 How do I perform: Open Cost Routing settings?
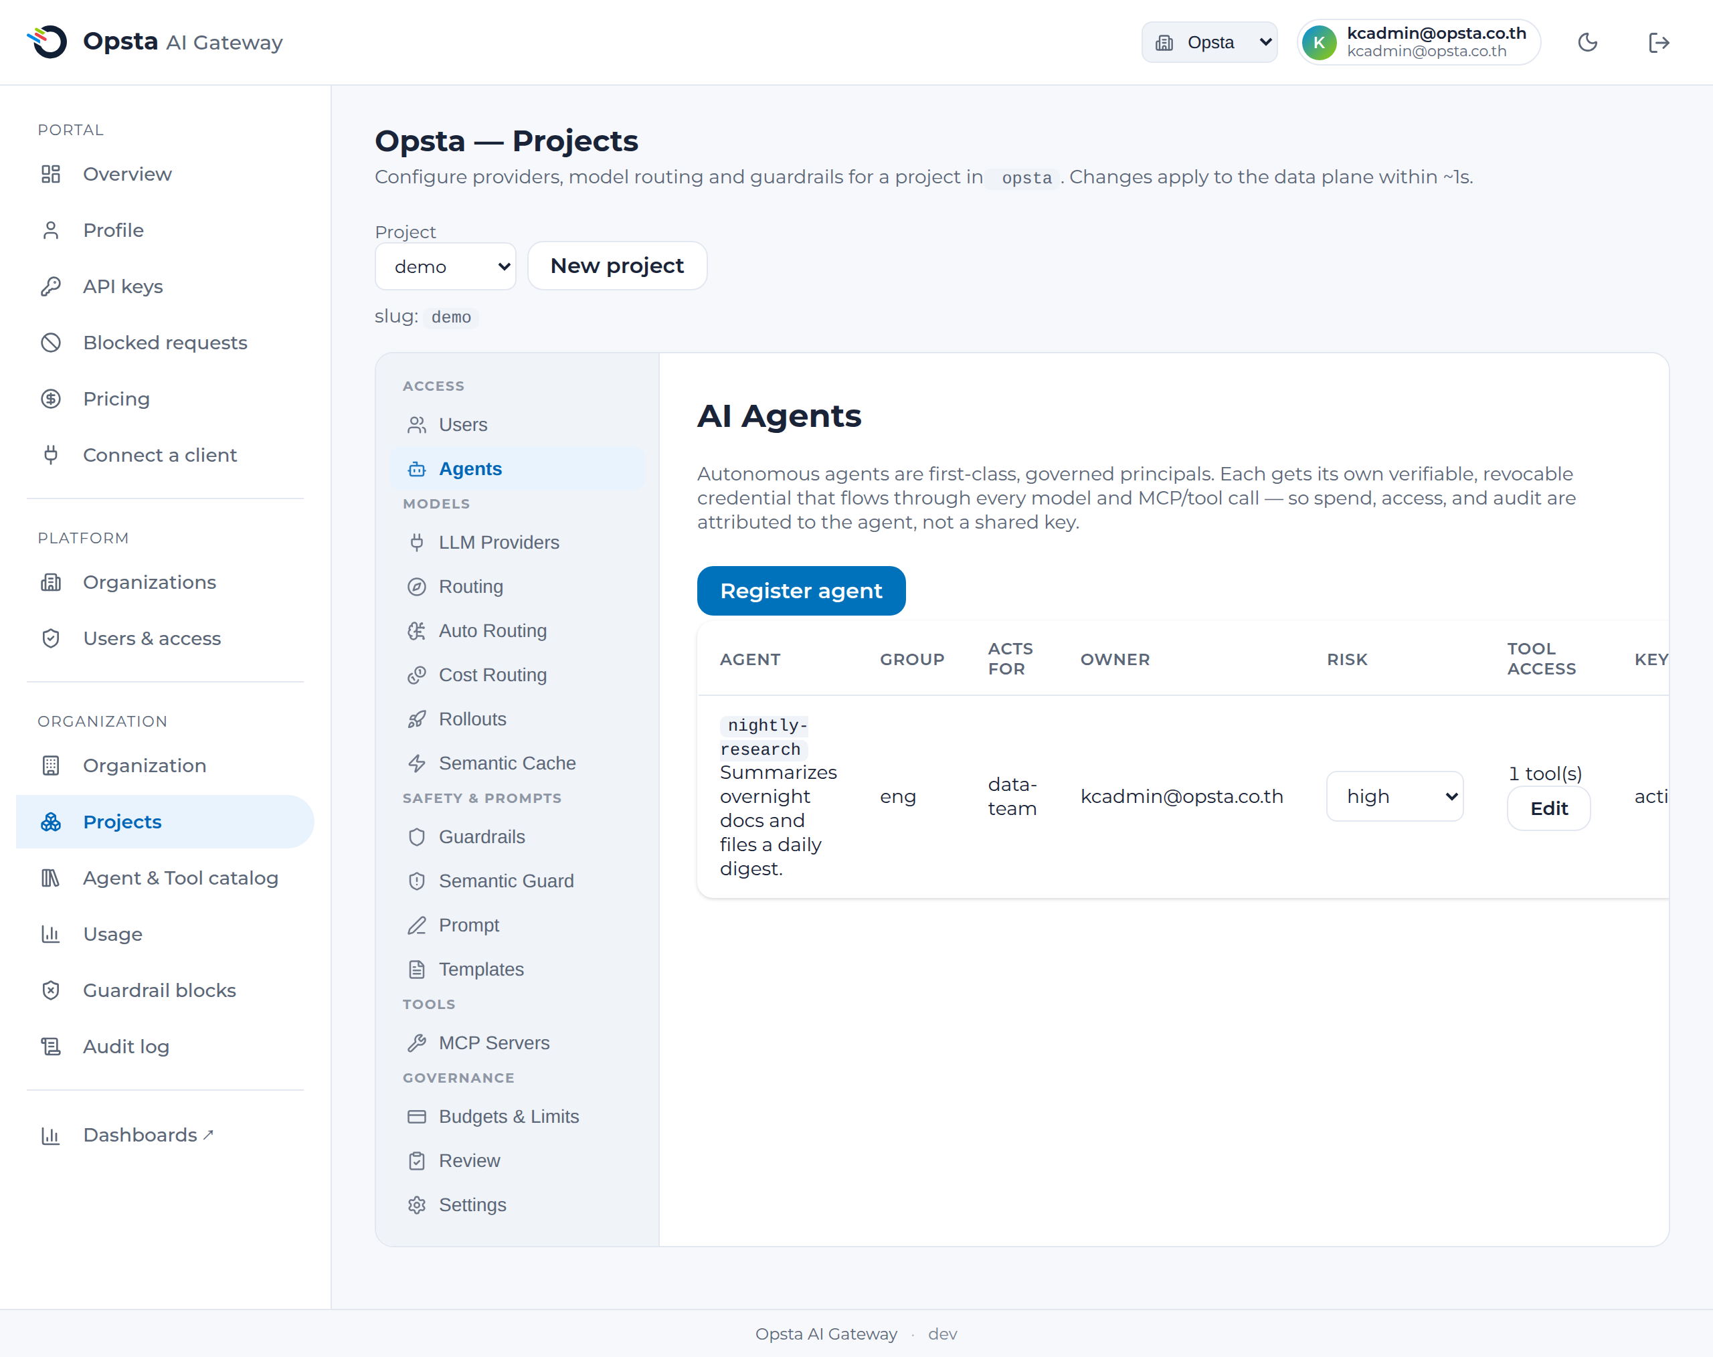click(x=517, y=674)
